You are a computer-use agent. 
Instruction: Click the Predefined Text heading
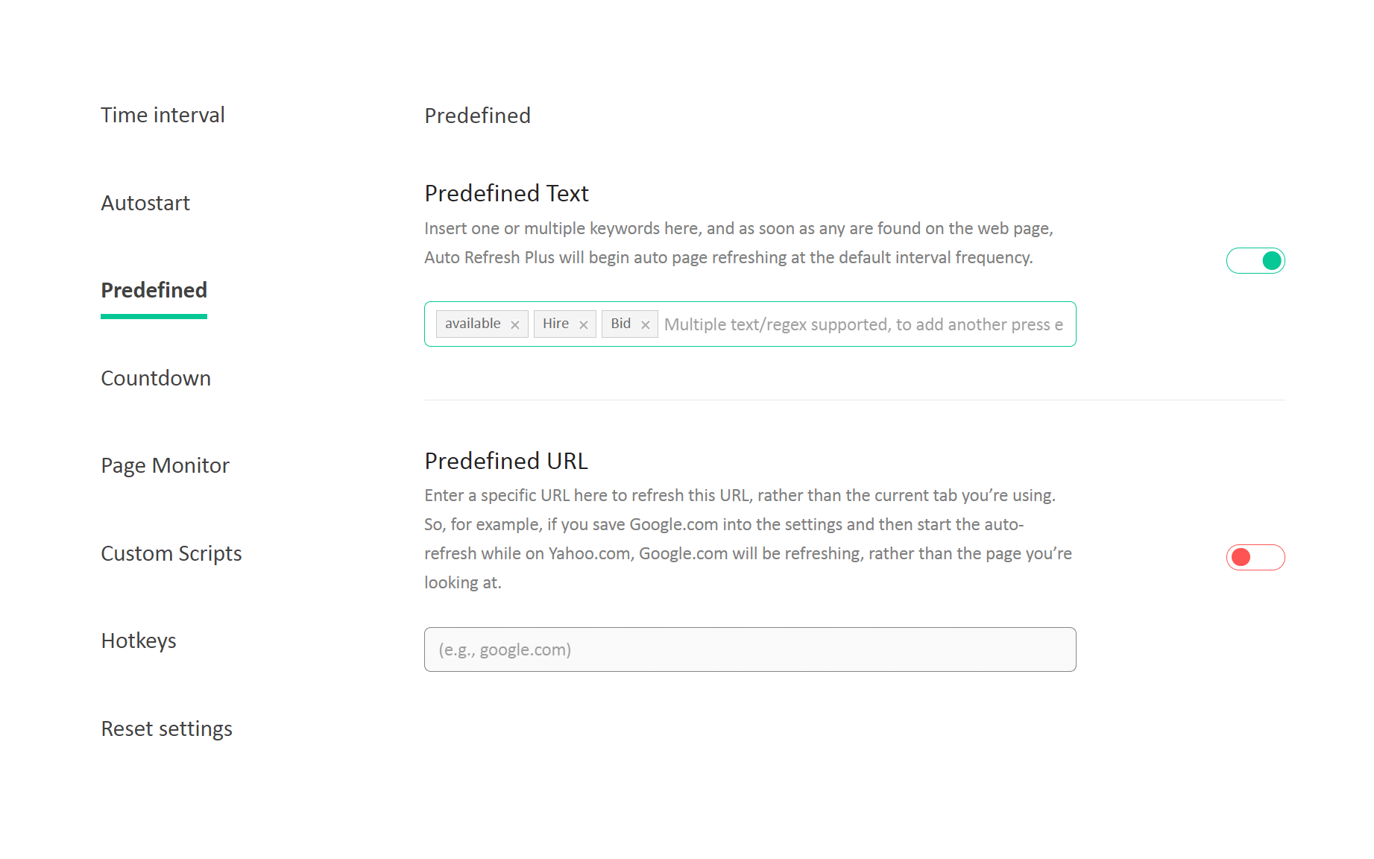(x=506, y=194)
